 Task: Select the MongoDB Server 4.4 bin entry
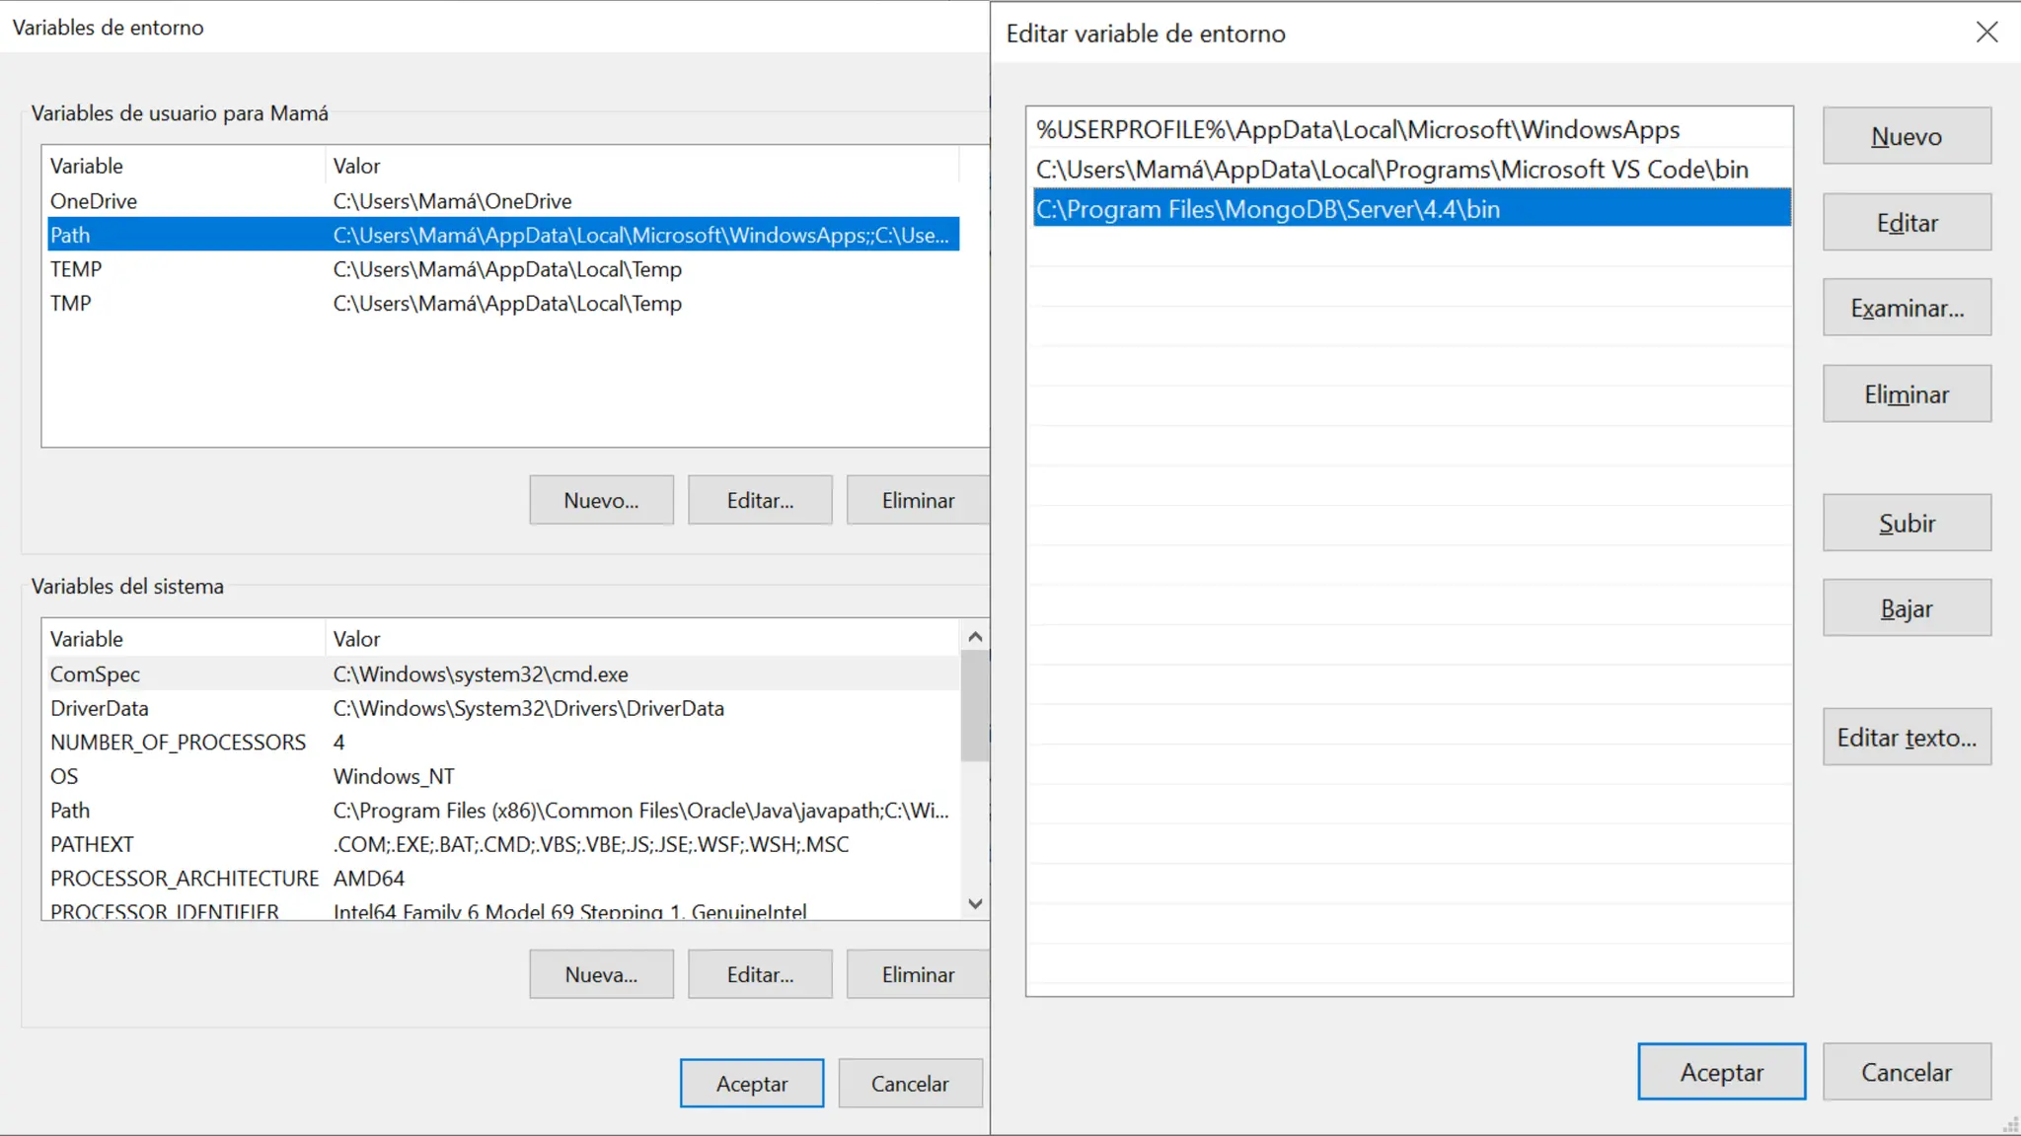coord(1267,209)
